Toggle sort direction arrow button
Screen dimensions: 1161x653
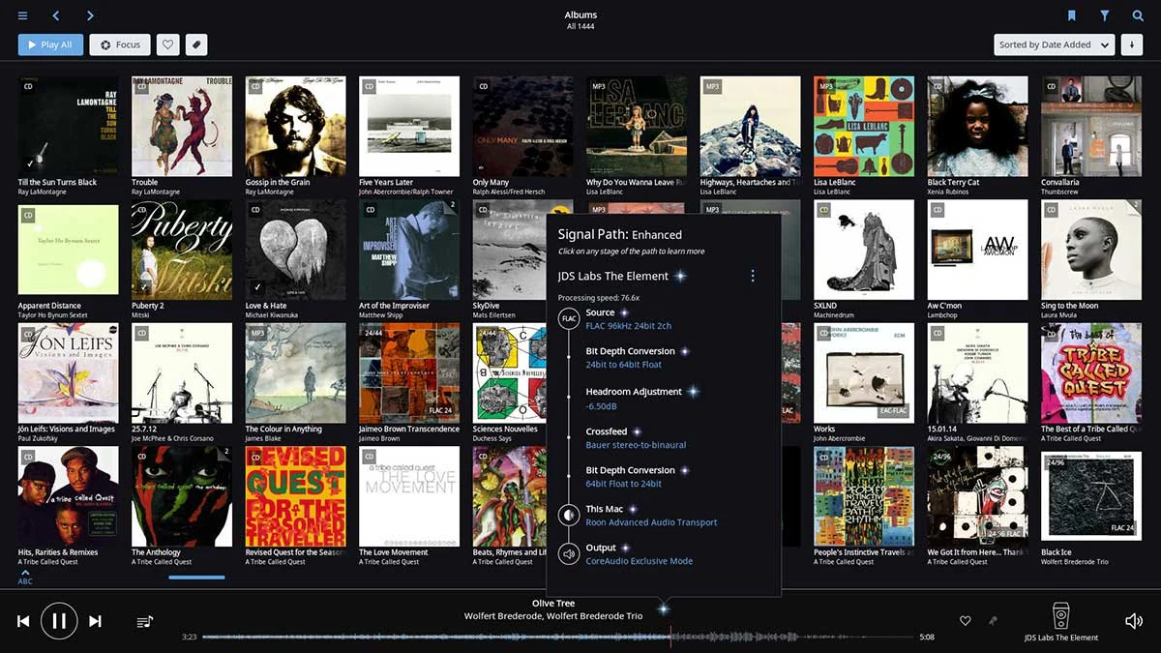tap(1131, 45)
